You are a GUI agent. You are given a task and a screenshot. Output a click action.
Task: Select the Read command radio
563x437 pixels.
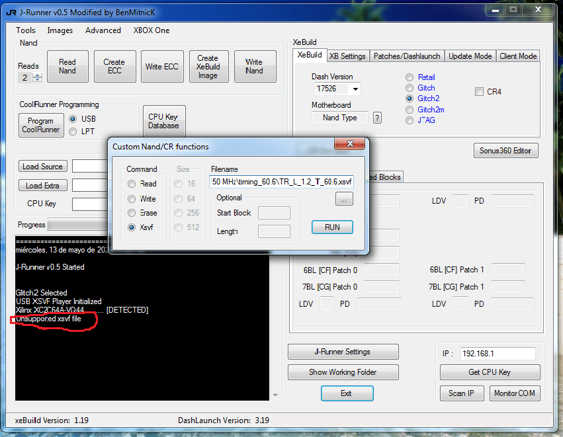pos(132,184)
